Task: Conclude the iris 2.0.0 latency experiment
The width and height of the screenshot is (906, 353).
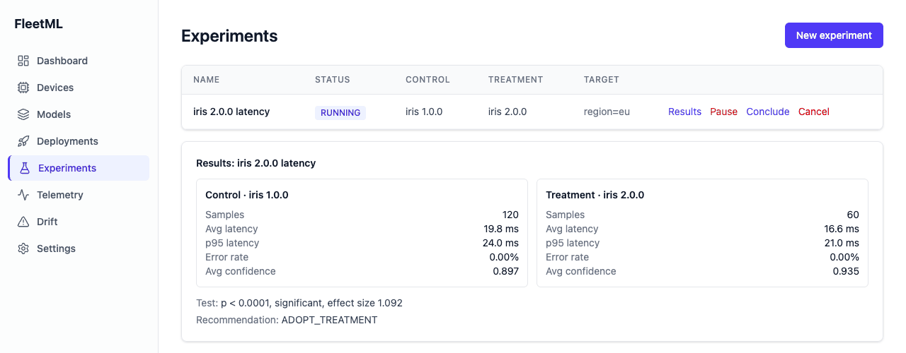Action: tap(767, 112)
